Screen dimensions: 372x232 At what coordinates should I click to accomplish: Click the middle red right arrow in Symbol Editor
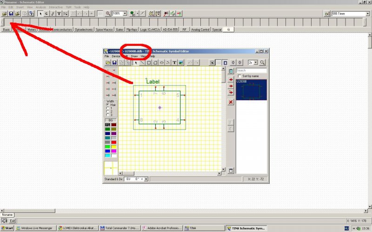231,86
